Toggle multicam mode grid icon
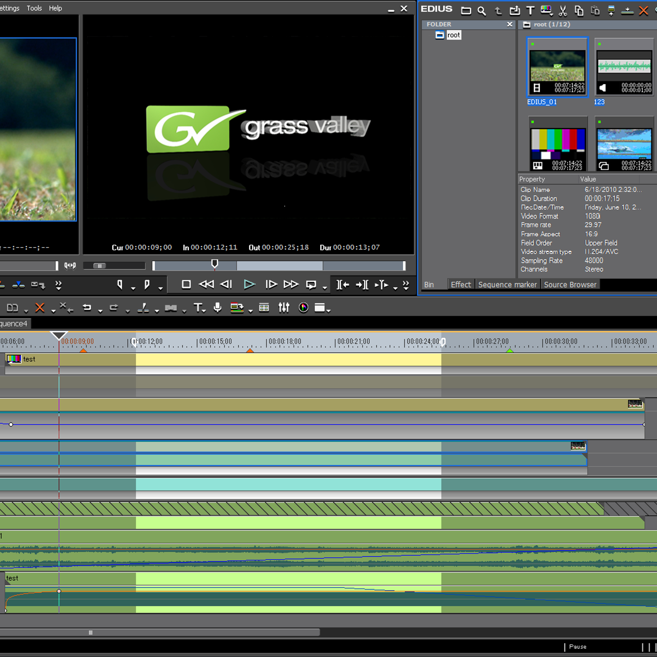 tap(264, 308)
